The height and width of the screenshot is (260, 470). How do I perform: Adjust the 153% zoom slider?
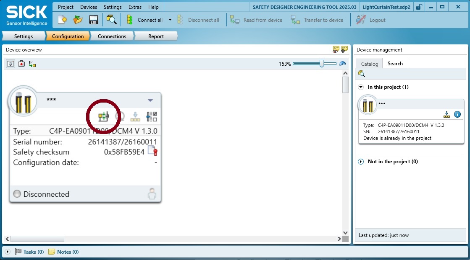pos(322,64)
